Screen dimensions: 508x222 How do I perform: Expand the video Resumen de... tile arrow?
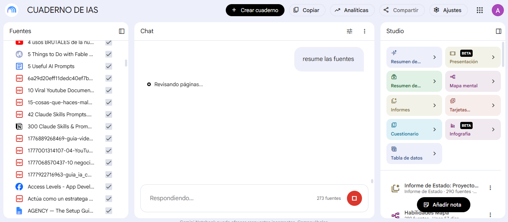coord(434,81)
